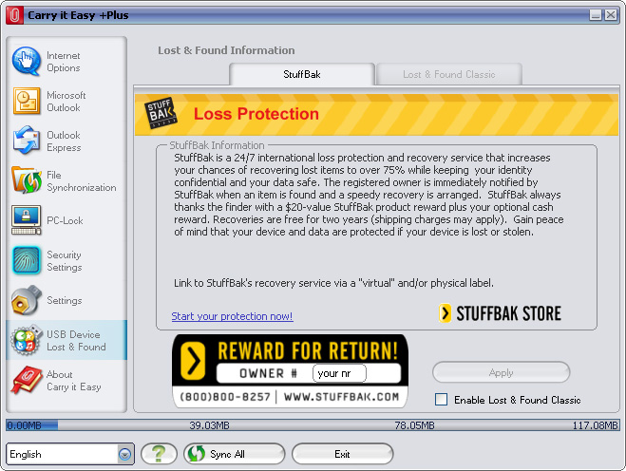626x471 pixels.
Task: Expand the English language dropdown
Action: pos(125,454)
